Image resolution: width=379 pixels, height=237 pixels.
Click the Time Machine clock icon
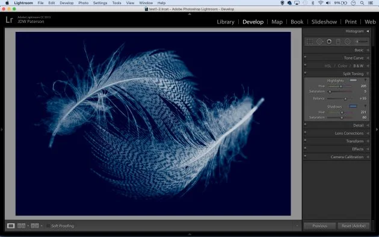(353, 3)
